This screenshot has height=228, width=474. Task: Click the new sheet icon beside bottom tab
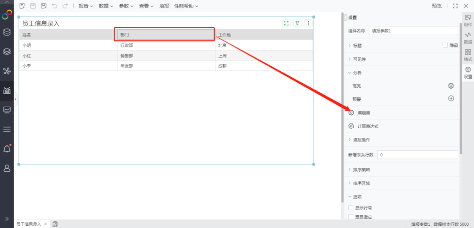point(55,224)
